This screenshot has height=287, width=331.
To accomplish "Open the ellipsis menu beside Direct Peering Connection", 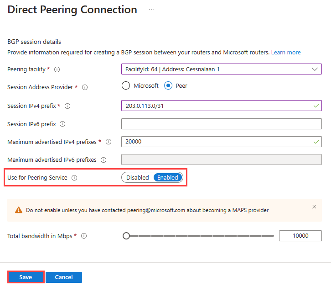I will click(151, 10).
